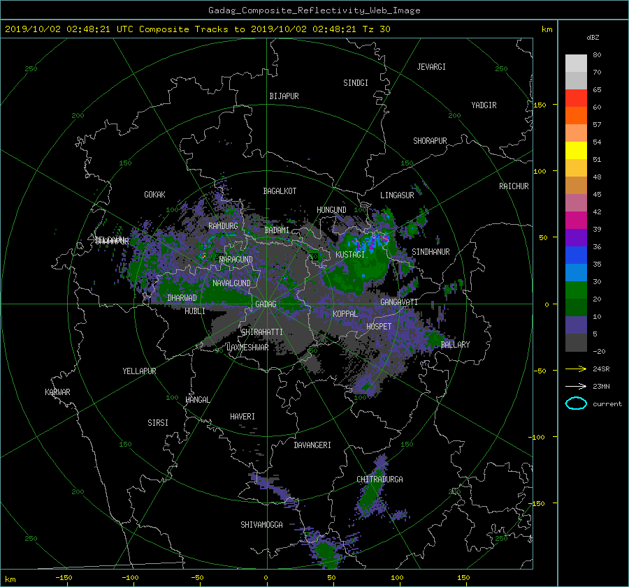Click the -150 value on the bottom axis
Viewport: 629px width, 587px height.
(x=64, y=578)
